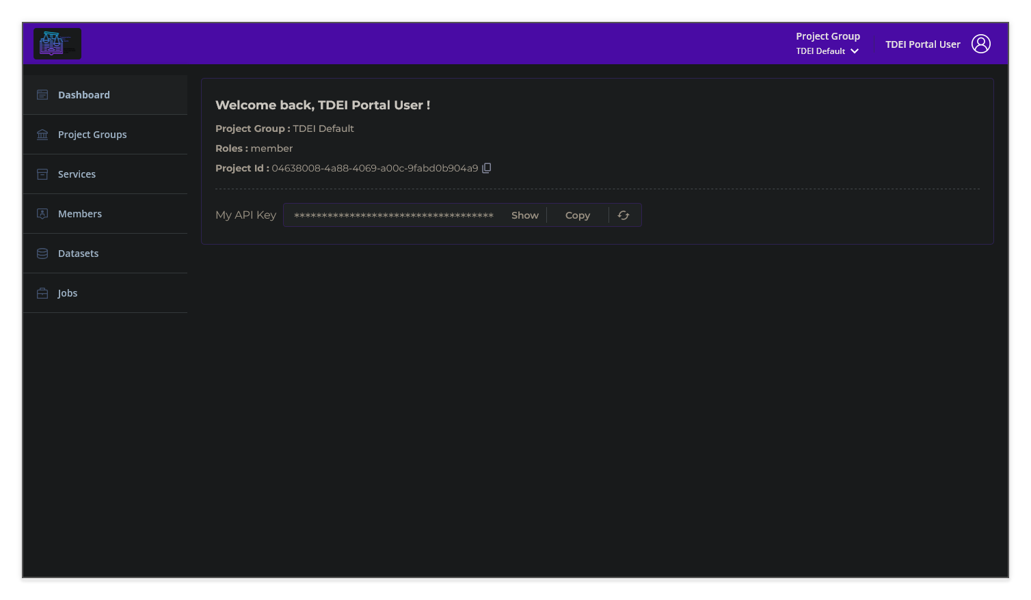Click the masked API key field
This screenshot has width=1031, height=600.
tap(393, 215)
